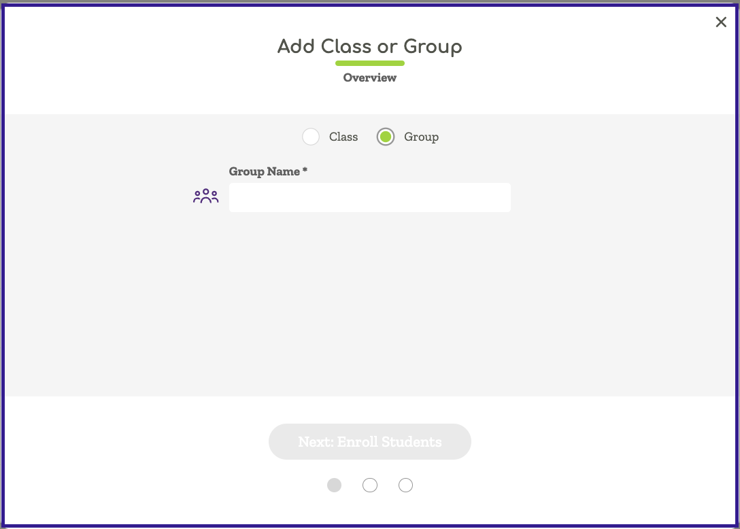
Task: Click the filled green Group radio circle
Action: point(386,137)
